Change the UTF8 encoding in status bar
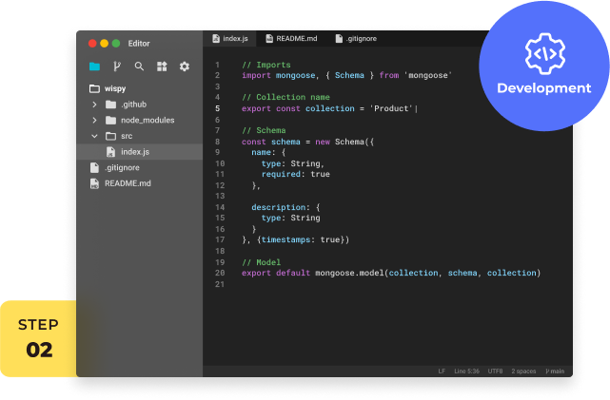Image resolution: width=610 pixels, height=400 pixels. click(x=494, y=371)
